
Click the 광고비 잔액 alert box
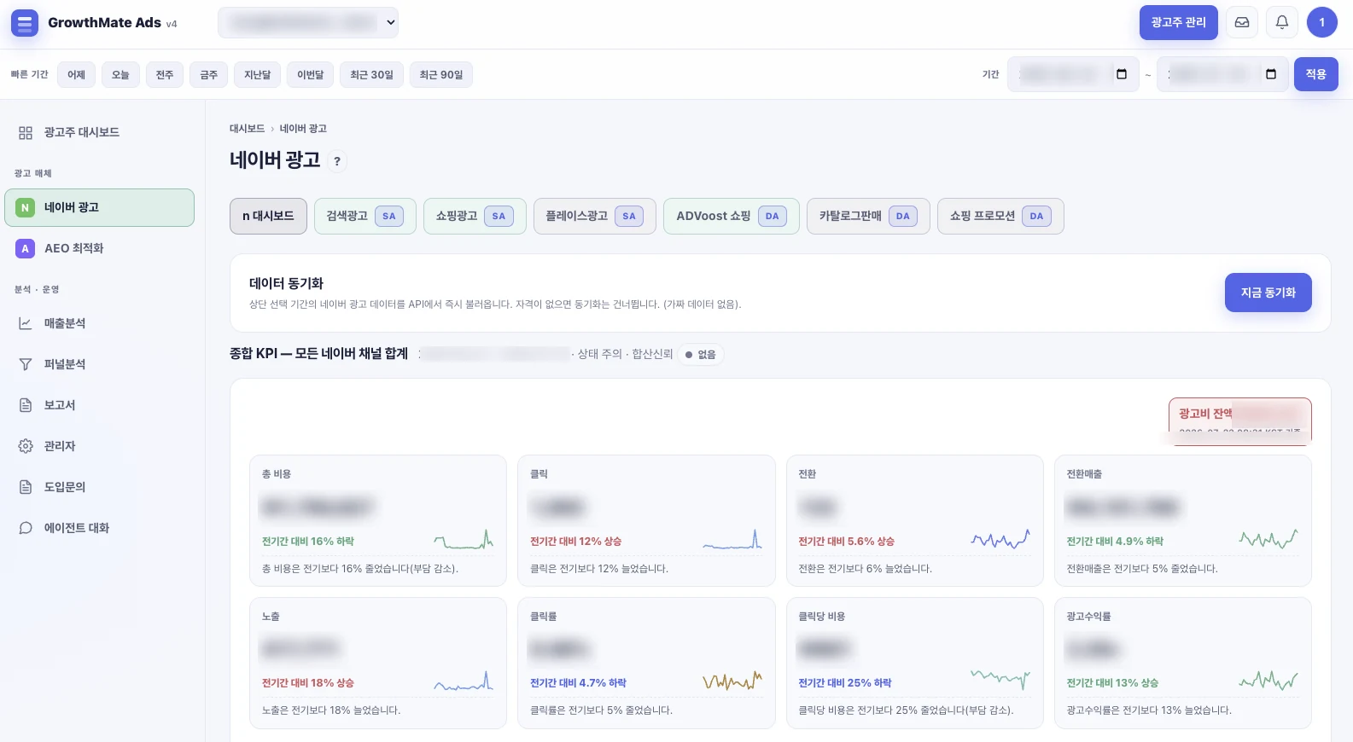(1239, 420)
